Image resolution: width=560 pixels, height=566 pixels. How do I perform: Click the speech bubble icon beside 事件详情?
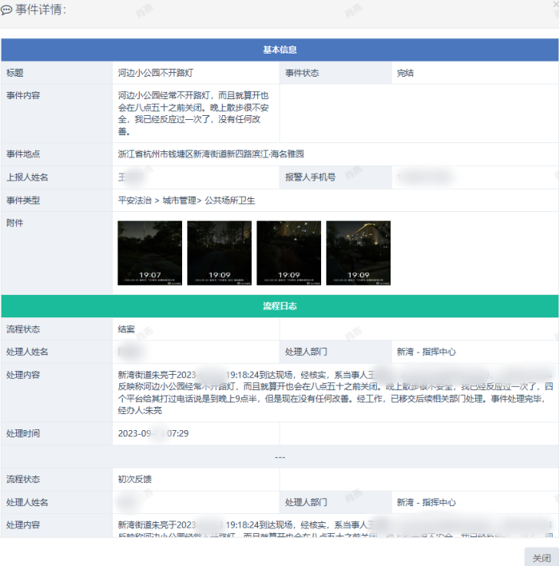(x=6, y=10)
